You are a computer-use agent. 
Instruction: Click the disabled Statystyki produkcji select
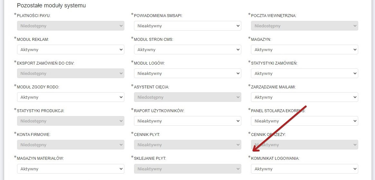coord(71,121)
